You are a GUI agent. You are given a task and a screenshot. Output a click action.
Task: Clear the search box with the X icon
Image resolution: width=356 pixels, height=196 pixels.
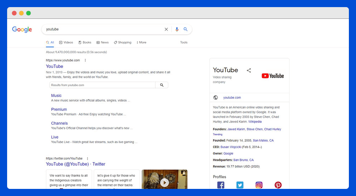click(x=166, y=29)
